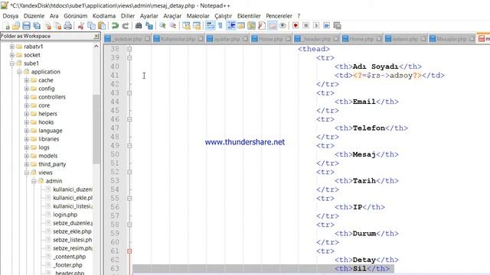Image resolution: width=490 pixels, height=275 pixels.
Task: Select the third_party folder in the tree
Action: point(52,164)
